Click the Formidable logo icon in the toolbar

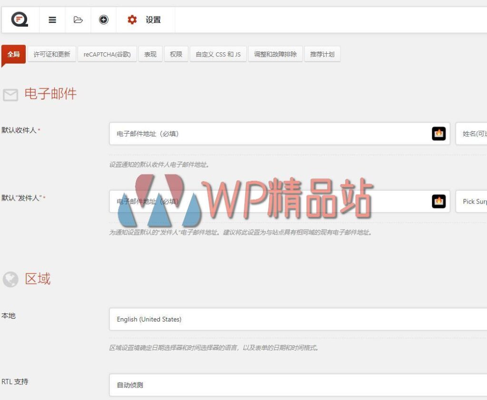pyautogui.click(x=19, y=19)
